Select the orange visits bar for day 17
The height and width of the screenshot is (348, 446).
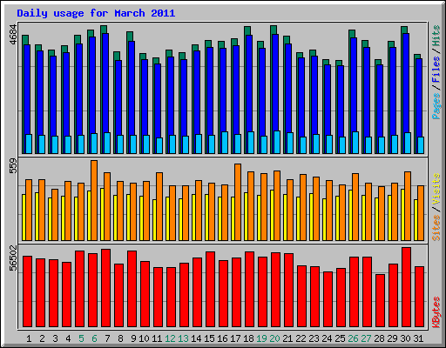click(238, 202)
